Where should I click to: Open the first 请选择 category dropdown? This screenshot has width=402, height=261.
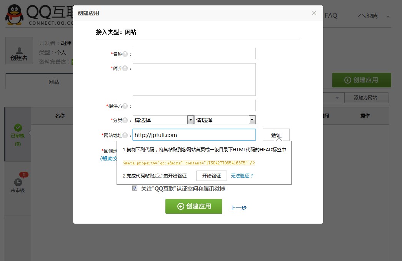point(163,120)
